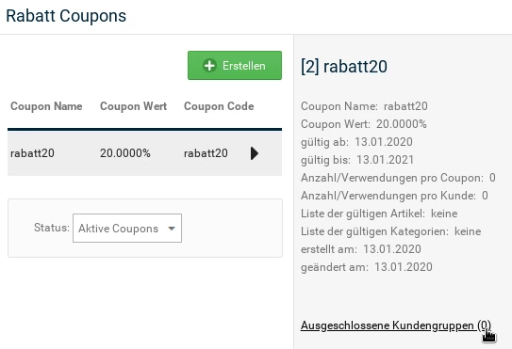
Task: Sort by Coupon Wert column header
Action: [x=133, y=106]
